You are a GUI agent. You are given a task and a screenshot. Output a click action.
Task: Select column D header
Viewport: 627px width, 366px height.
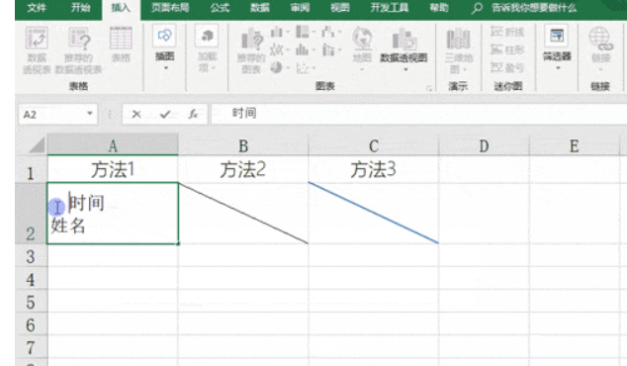point(484,144)
